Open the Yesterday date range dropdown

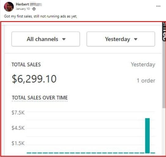[x=121, y=39]
